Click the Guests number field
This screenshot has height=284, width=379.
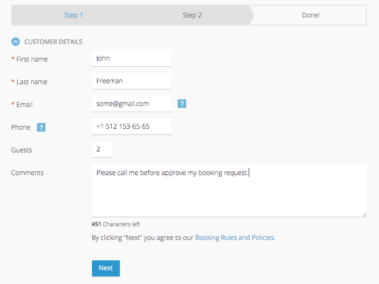[102, 150]
